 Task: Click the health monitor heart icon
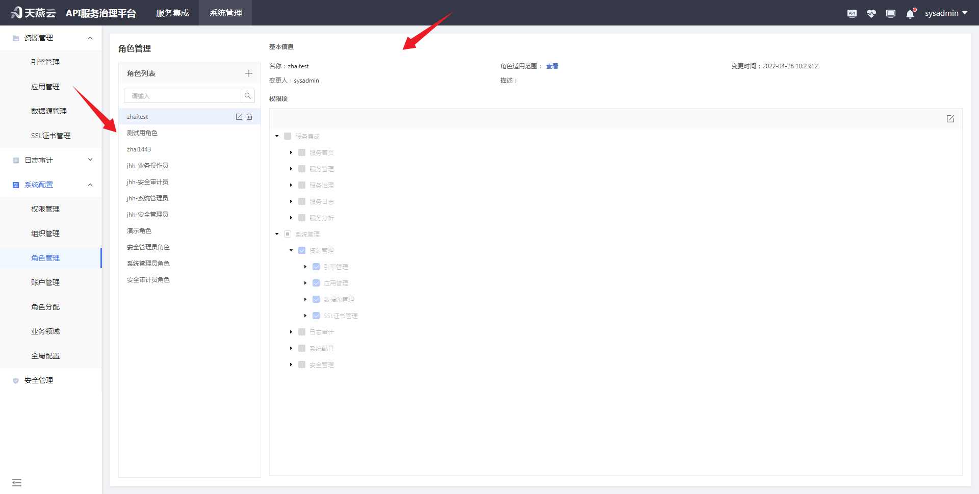pos(871,14)
